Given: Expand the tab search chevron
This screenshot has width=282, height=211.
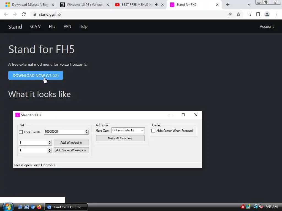Looking at the screenshot, I should click(249, 5).
